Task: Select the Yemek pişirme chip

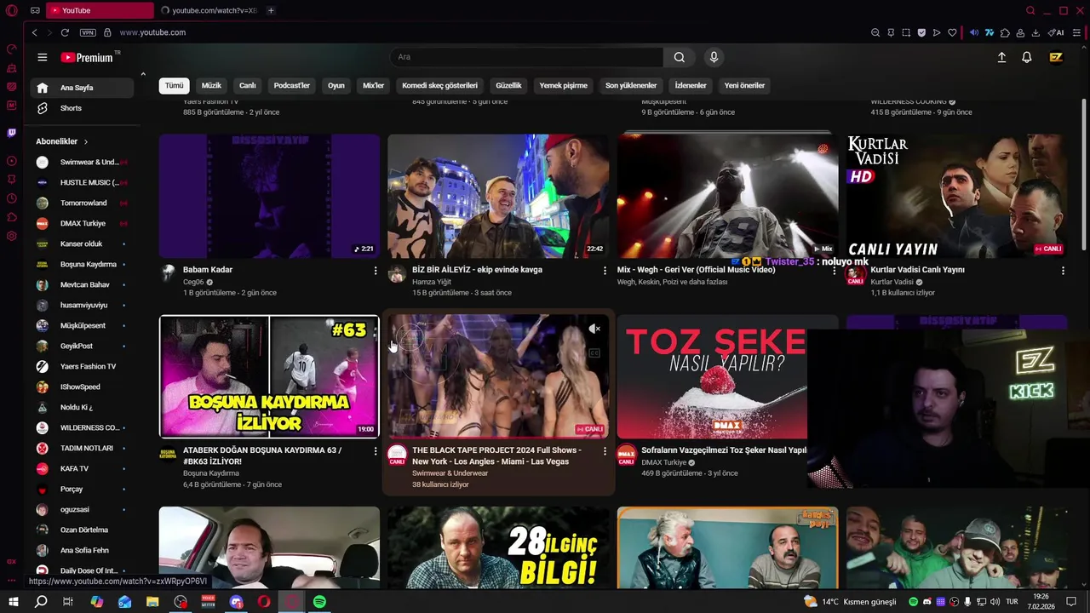Action: (x=564, y=85)
